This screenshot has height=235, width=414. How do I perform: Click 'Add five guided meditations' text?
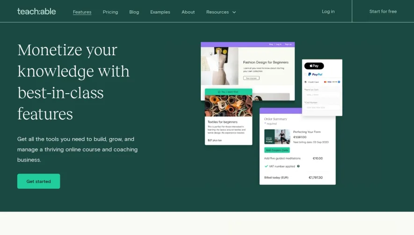click(282, 158)
